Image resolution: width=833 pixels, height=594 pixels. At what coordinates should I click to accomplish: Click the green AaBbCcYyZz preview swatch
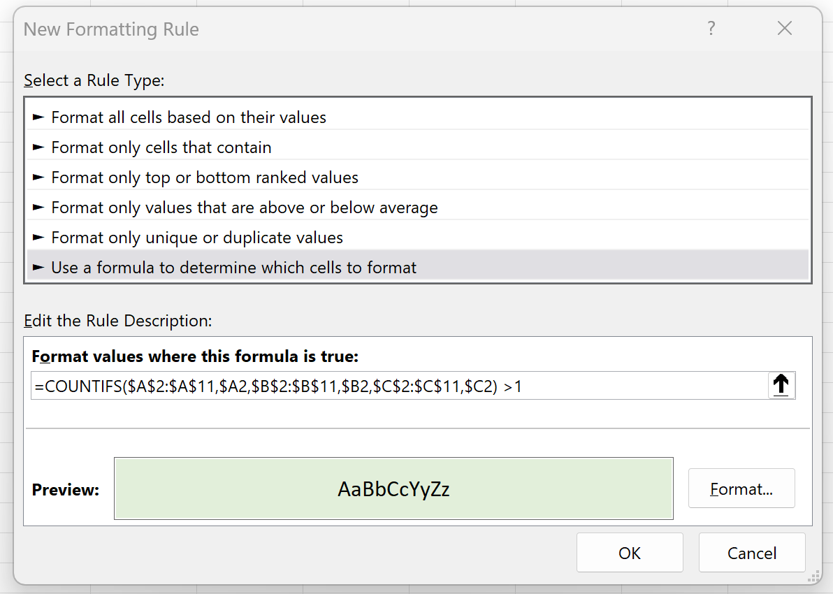393,488
